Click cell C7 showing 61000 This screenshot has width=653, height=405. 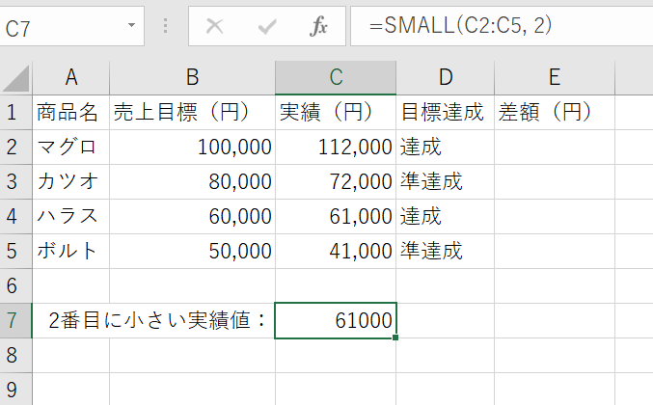(x=335, y=321)
